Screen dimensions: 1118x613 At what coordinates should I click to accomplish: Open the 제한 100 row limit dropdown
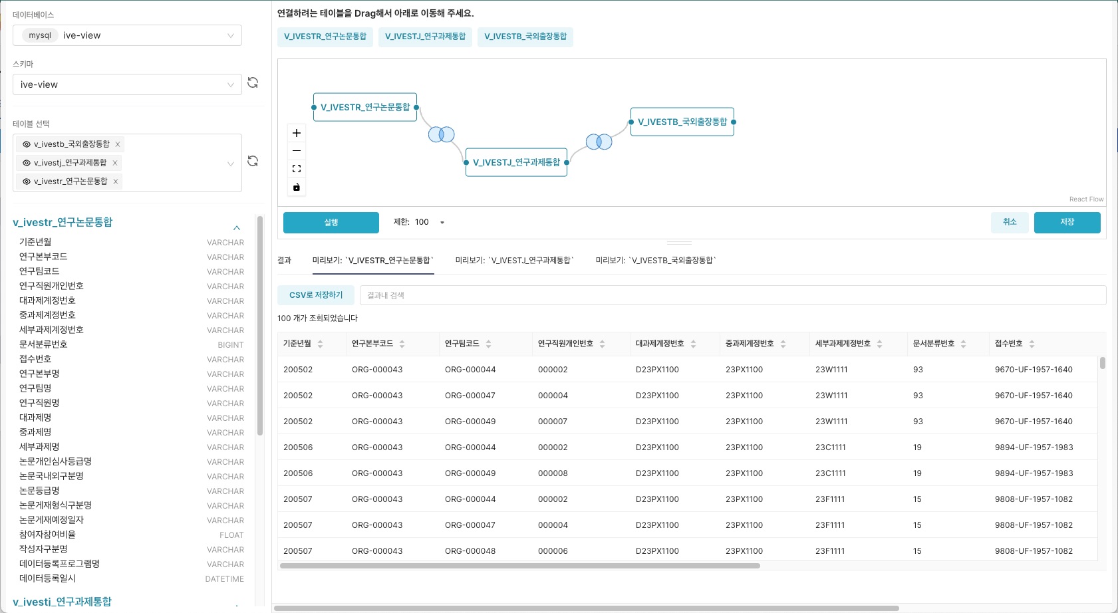point(442,223)
